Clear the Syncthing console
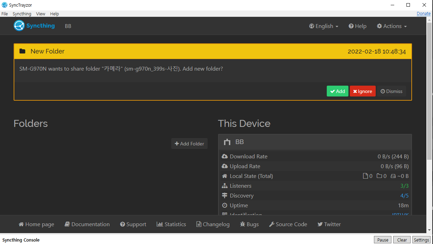 pos(402,240)
